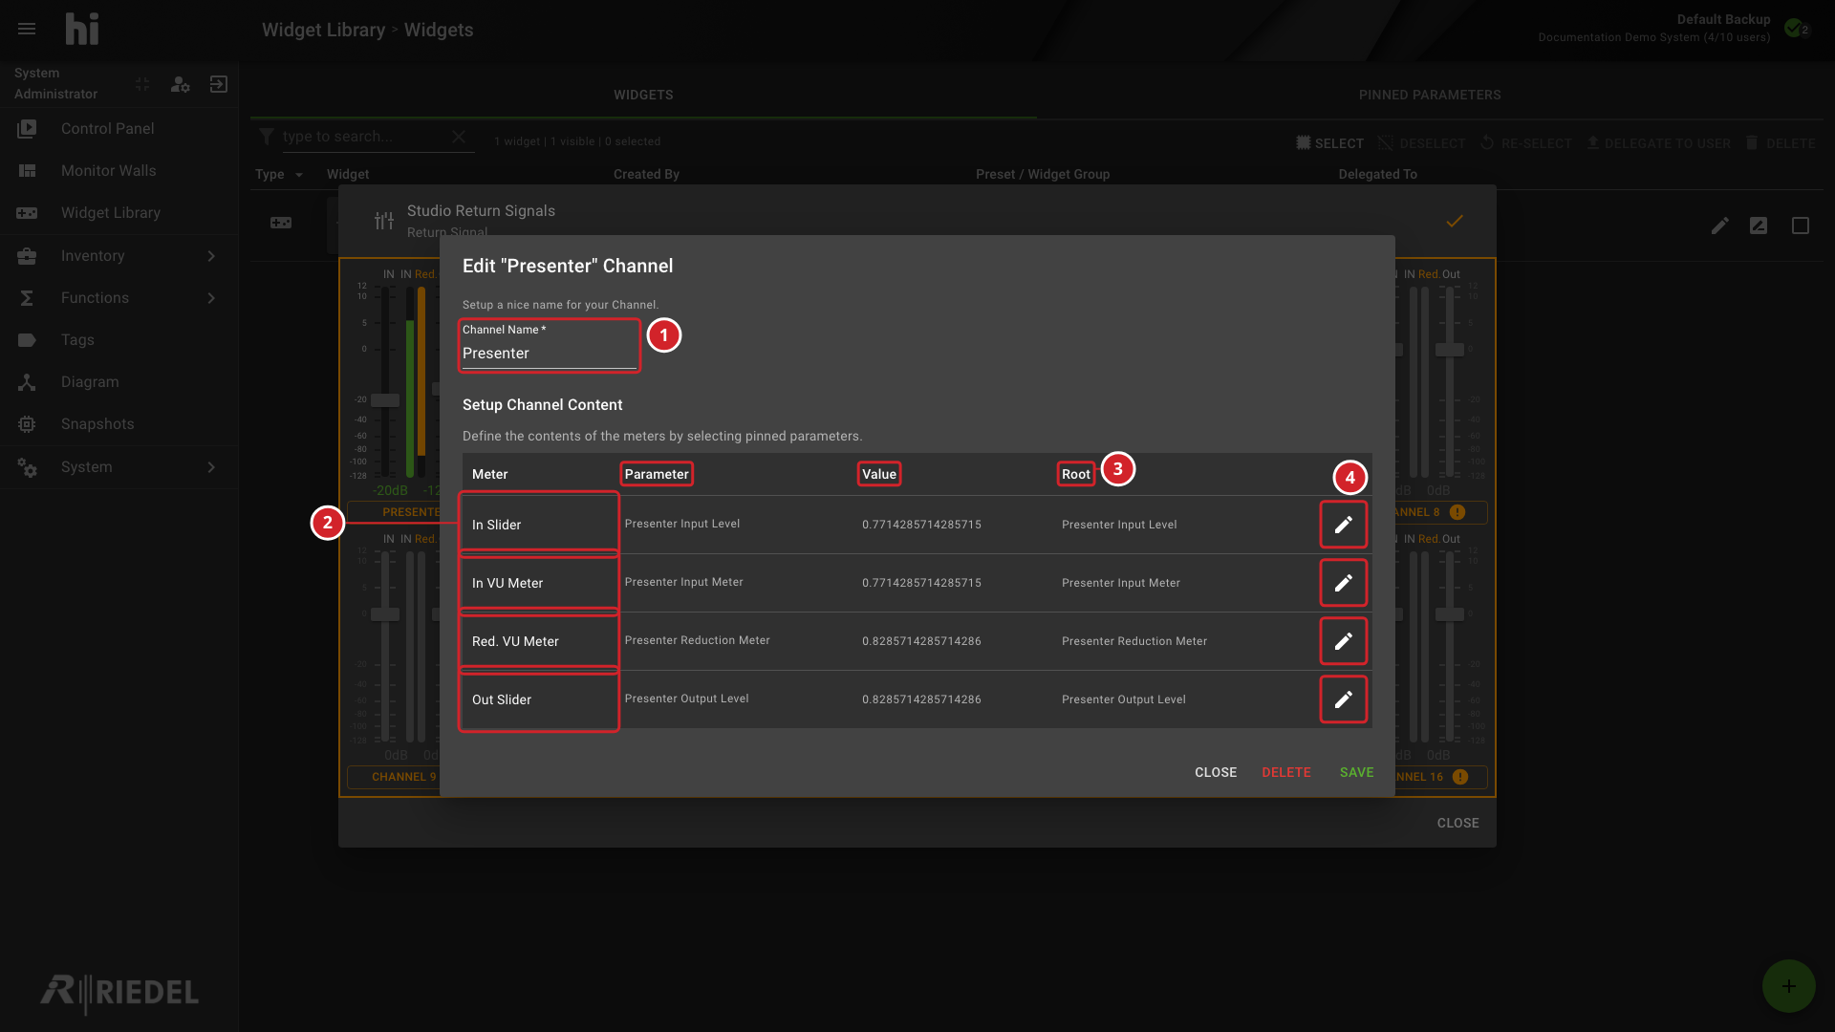The height and width of the screenshot is (1032, 1835).
Task: Clear the search field with X
Action: [x=459, y=137]
